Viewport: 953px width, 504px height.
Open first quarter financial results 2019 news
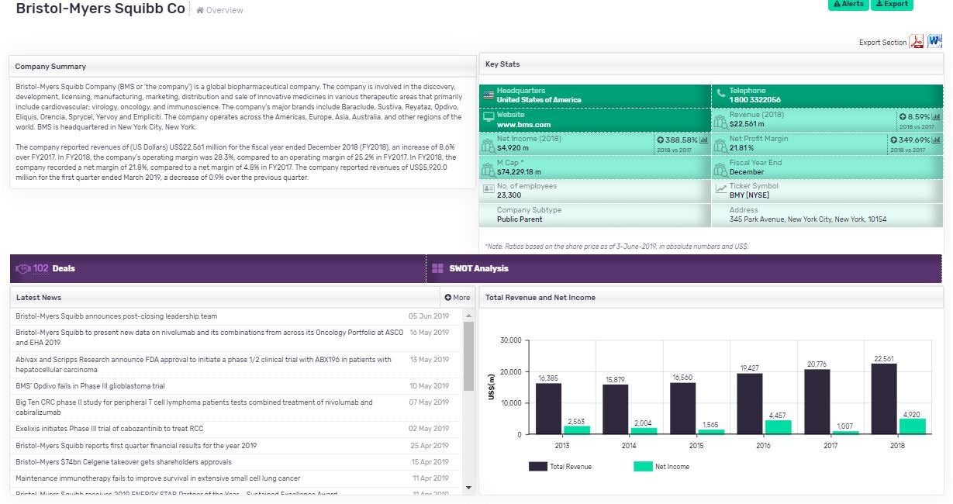[x=136, y=446]
